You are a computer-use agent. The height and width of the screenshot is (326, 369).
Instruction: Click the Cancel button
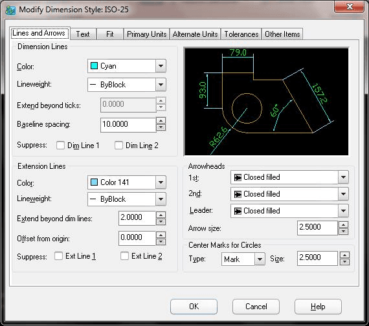(x=256, y=307)
